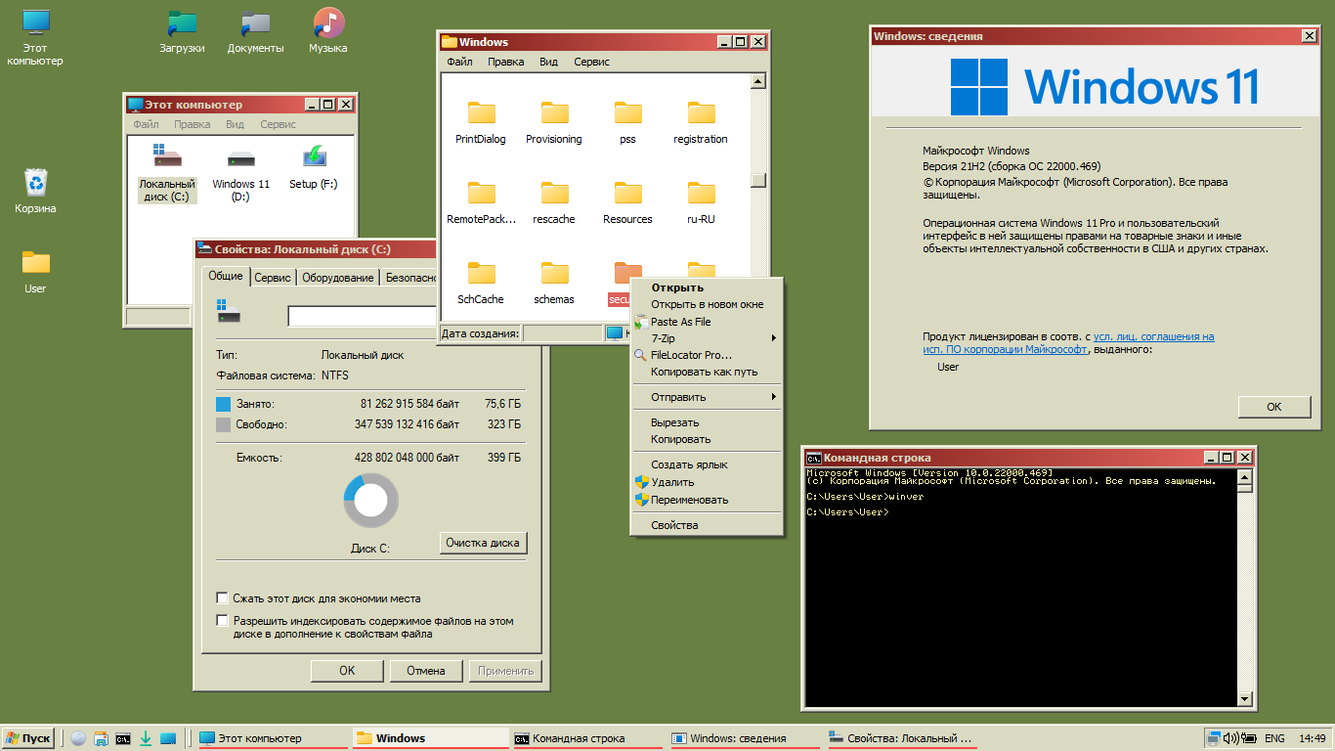Viewport: 1335px width, 751px height.
Task: Click the volume speaker tray icon
Action: pyautogui.click(x=1232, y=738)
